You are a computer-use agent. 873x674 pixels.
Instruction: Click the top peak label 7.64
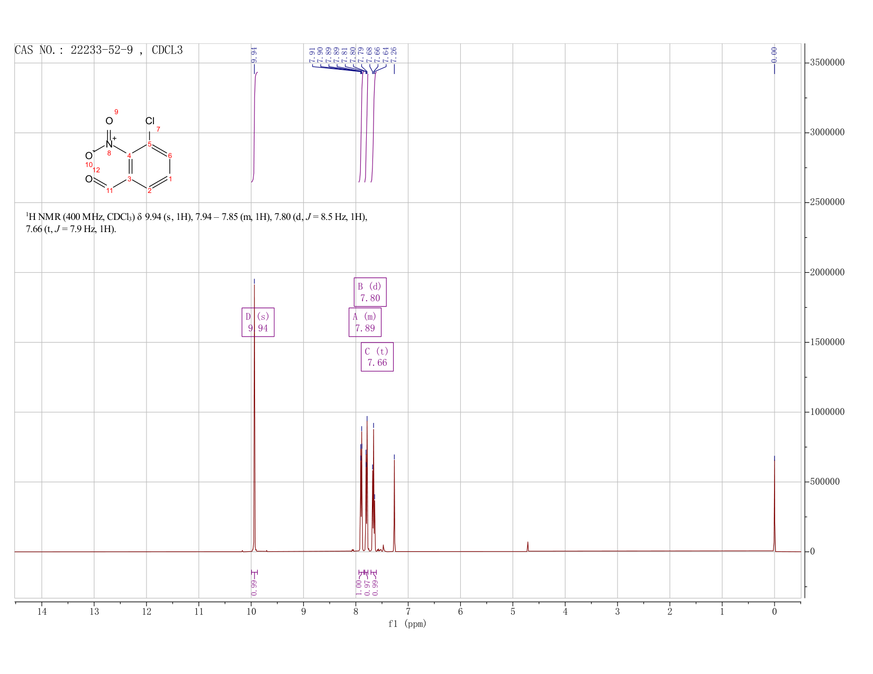pyautogui.click(x=386, y=54)
